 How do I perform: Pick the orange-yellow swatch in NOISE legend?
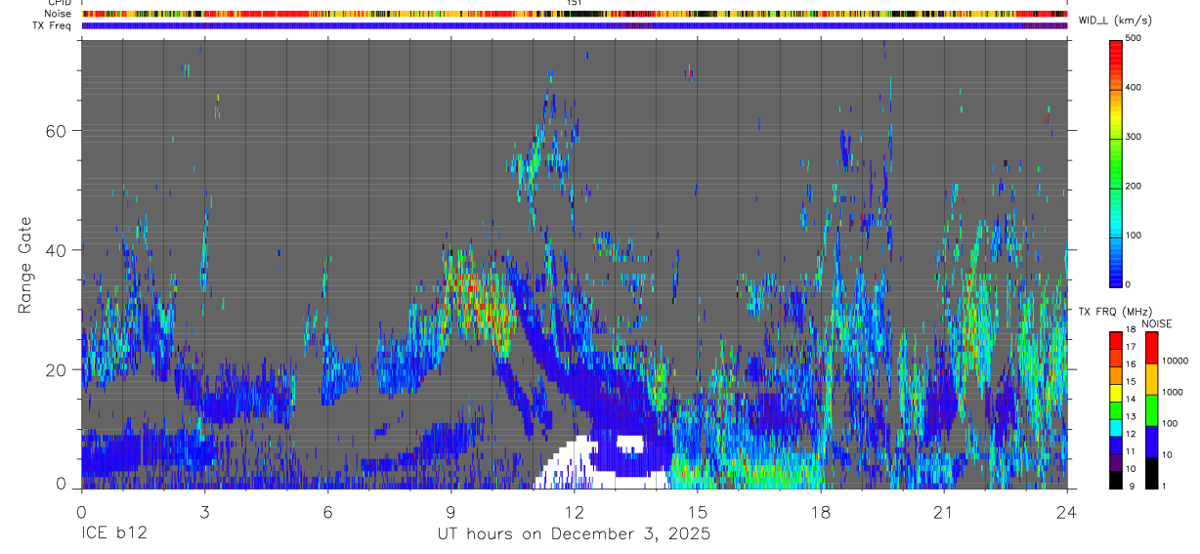tap(1152, 379)
